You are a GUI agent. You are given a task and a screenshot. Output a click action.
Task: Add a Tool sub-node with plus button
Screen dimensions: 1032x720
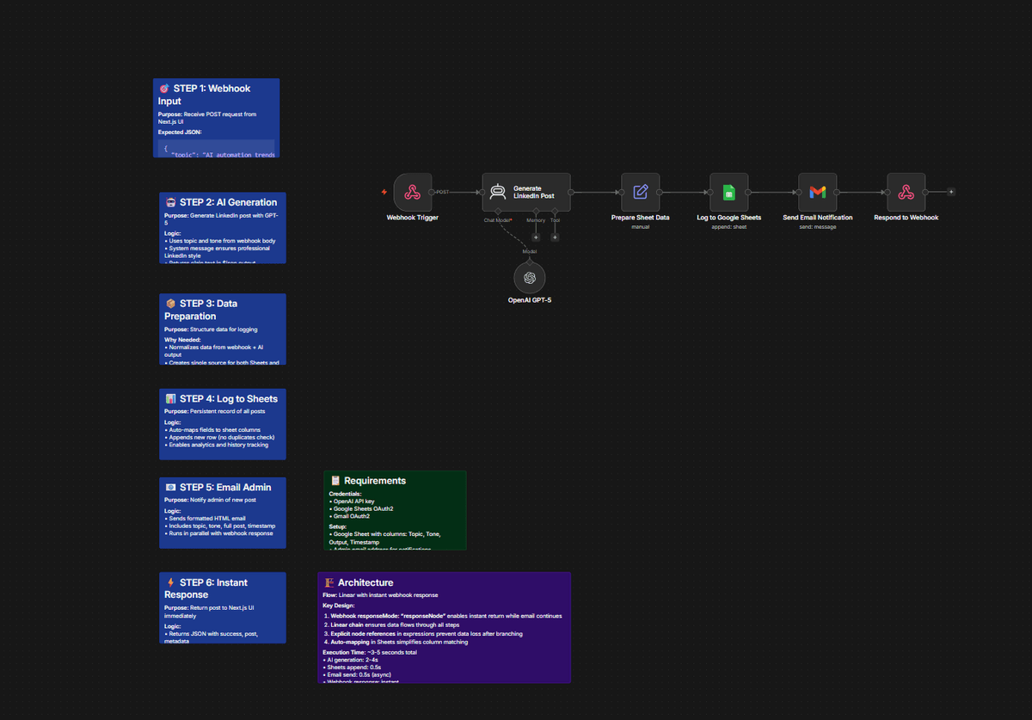pos(555,237)
